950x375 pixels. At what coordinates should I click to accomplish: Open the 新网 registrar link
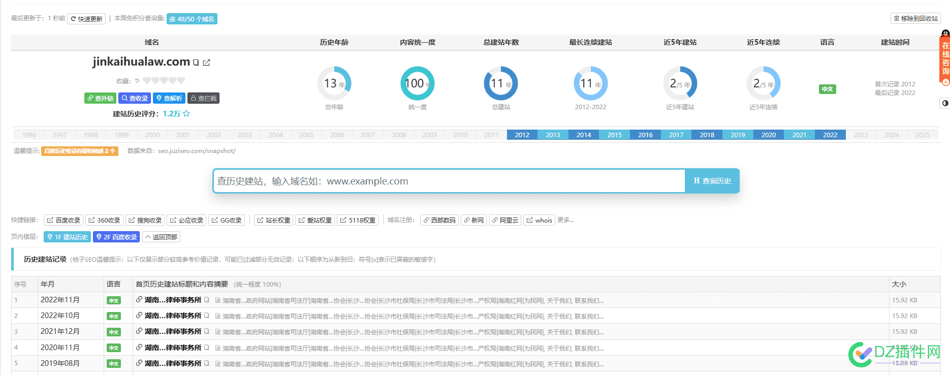click(473, 220)
